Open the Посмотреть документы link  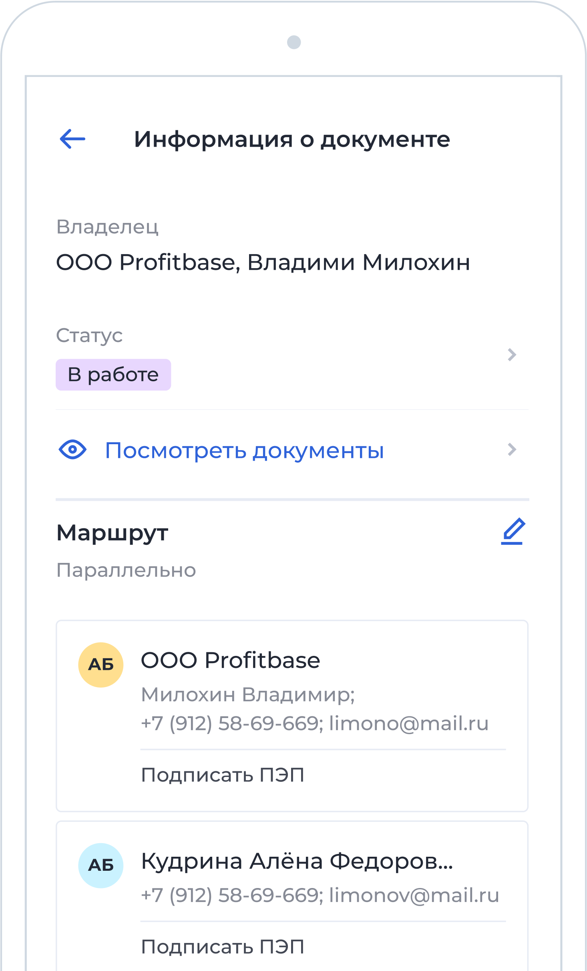(244, 450)
